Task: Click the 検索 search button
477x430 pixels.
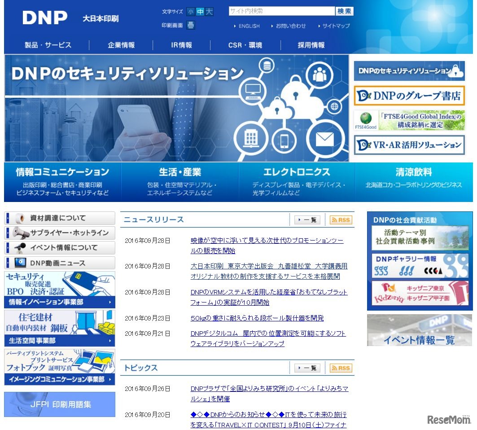Action: click(344, 11)
